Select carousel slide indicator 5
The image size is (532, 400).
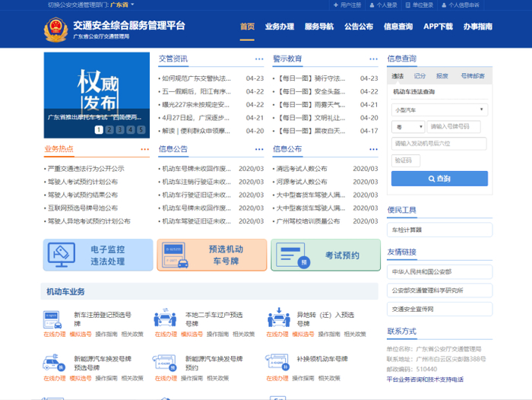pos(141,130)
